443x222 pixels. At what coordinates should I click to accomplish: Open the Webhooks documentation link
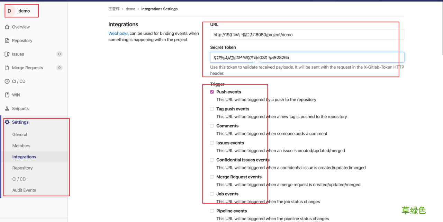click(x=118, y=34)
